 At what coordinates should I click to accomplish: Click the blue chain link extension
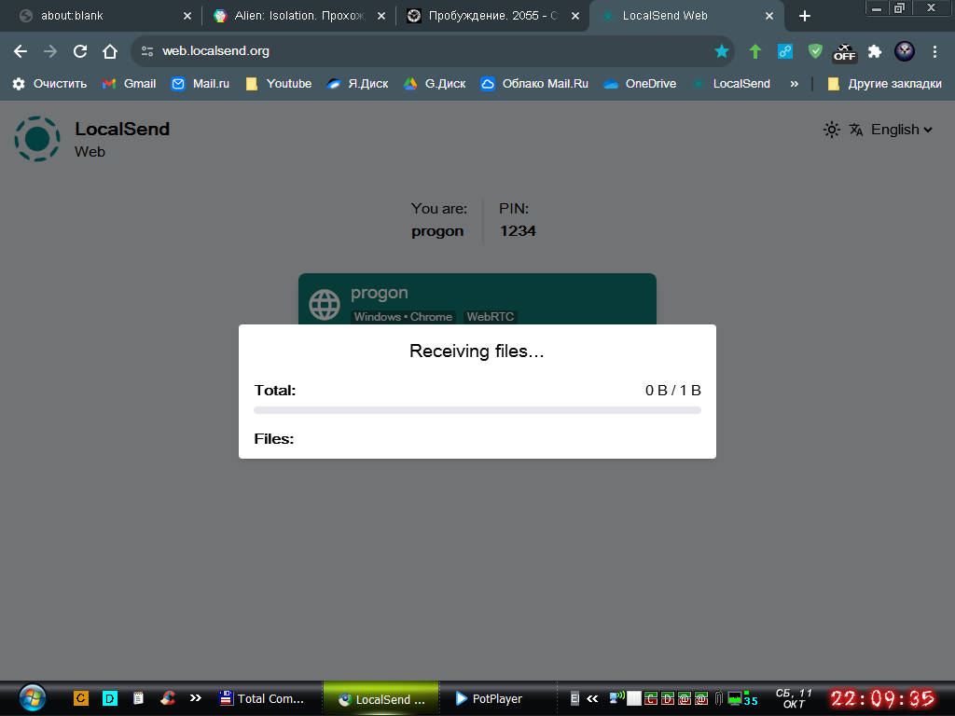[x=785, y=51]
